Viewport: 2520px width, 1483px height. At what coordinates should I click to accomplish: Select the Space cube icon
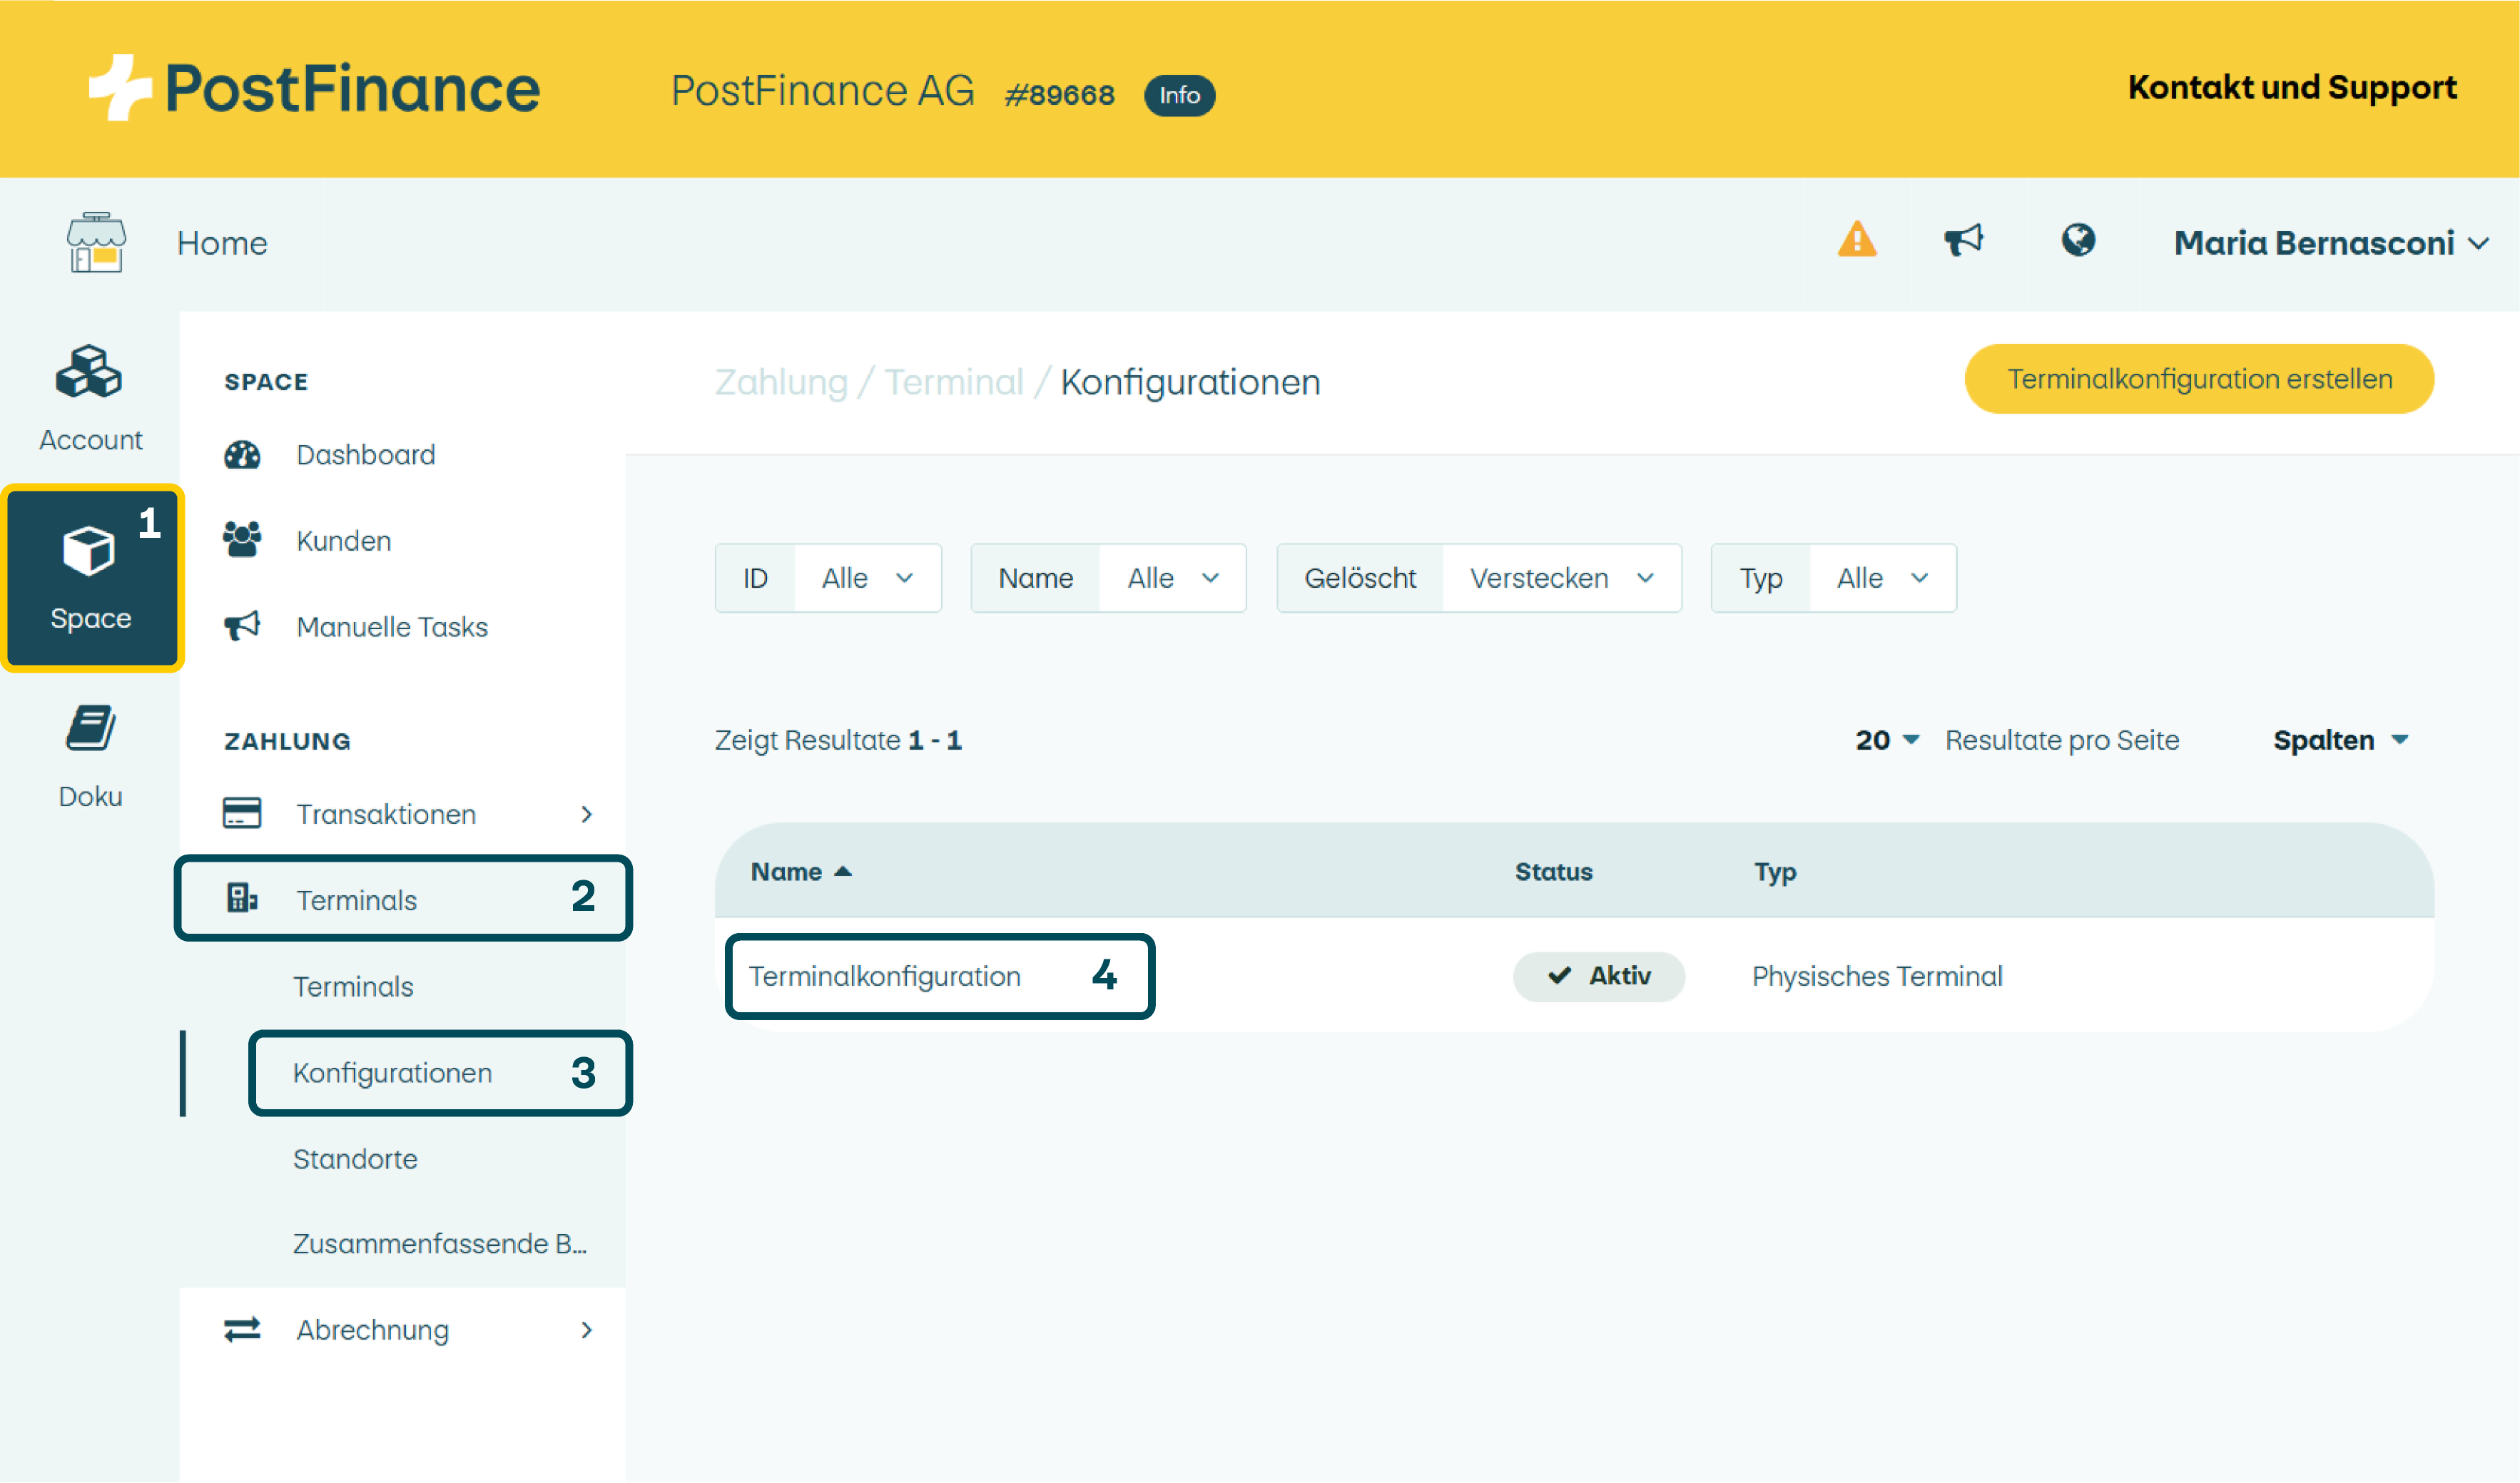coord(89,551)
